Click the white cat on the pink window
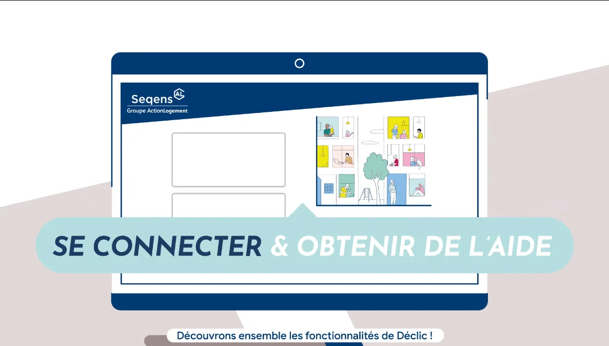 tap(419, 162)
